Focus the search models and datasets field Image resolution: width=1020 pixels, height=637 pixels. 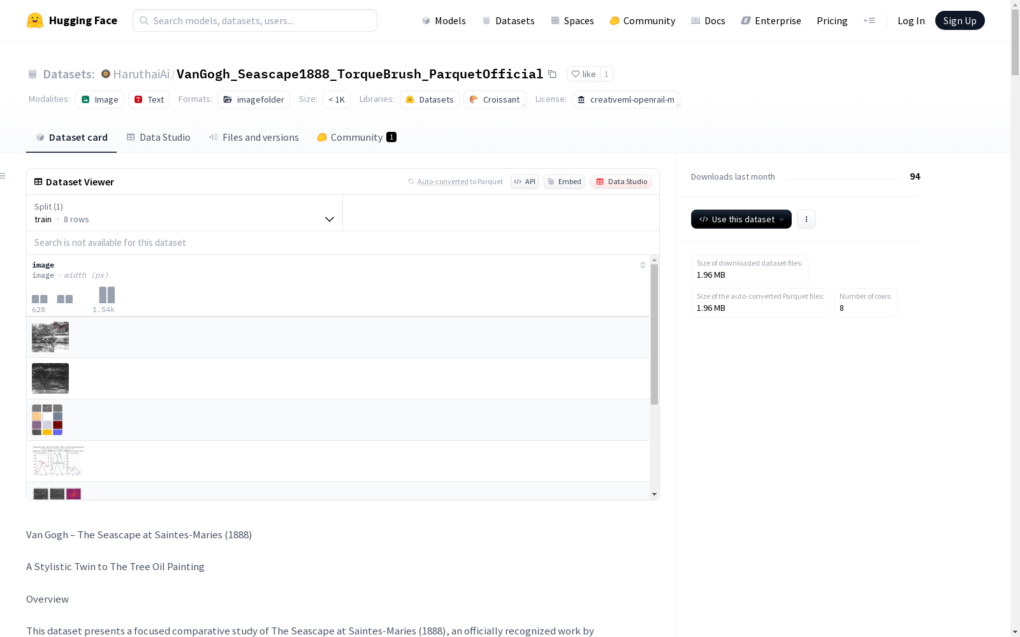[x=255, y=20]
